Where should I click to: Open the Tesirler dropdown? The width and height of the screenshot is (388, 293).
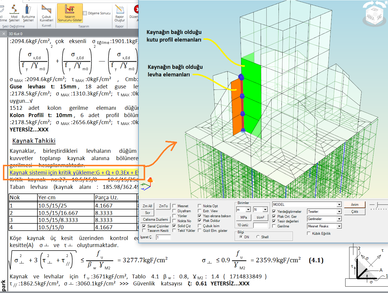(x=339, y=212)
